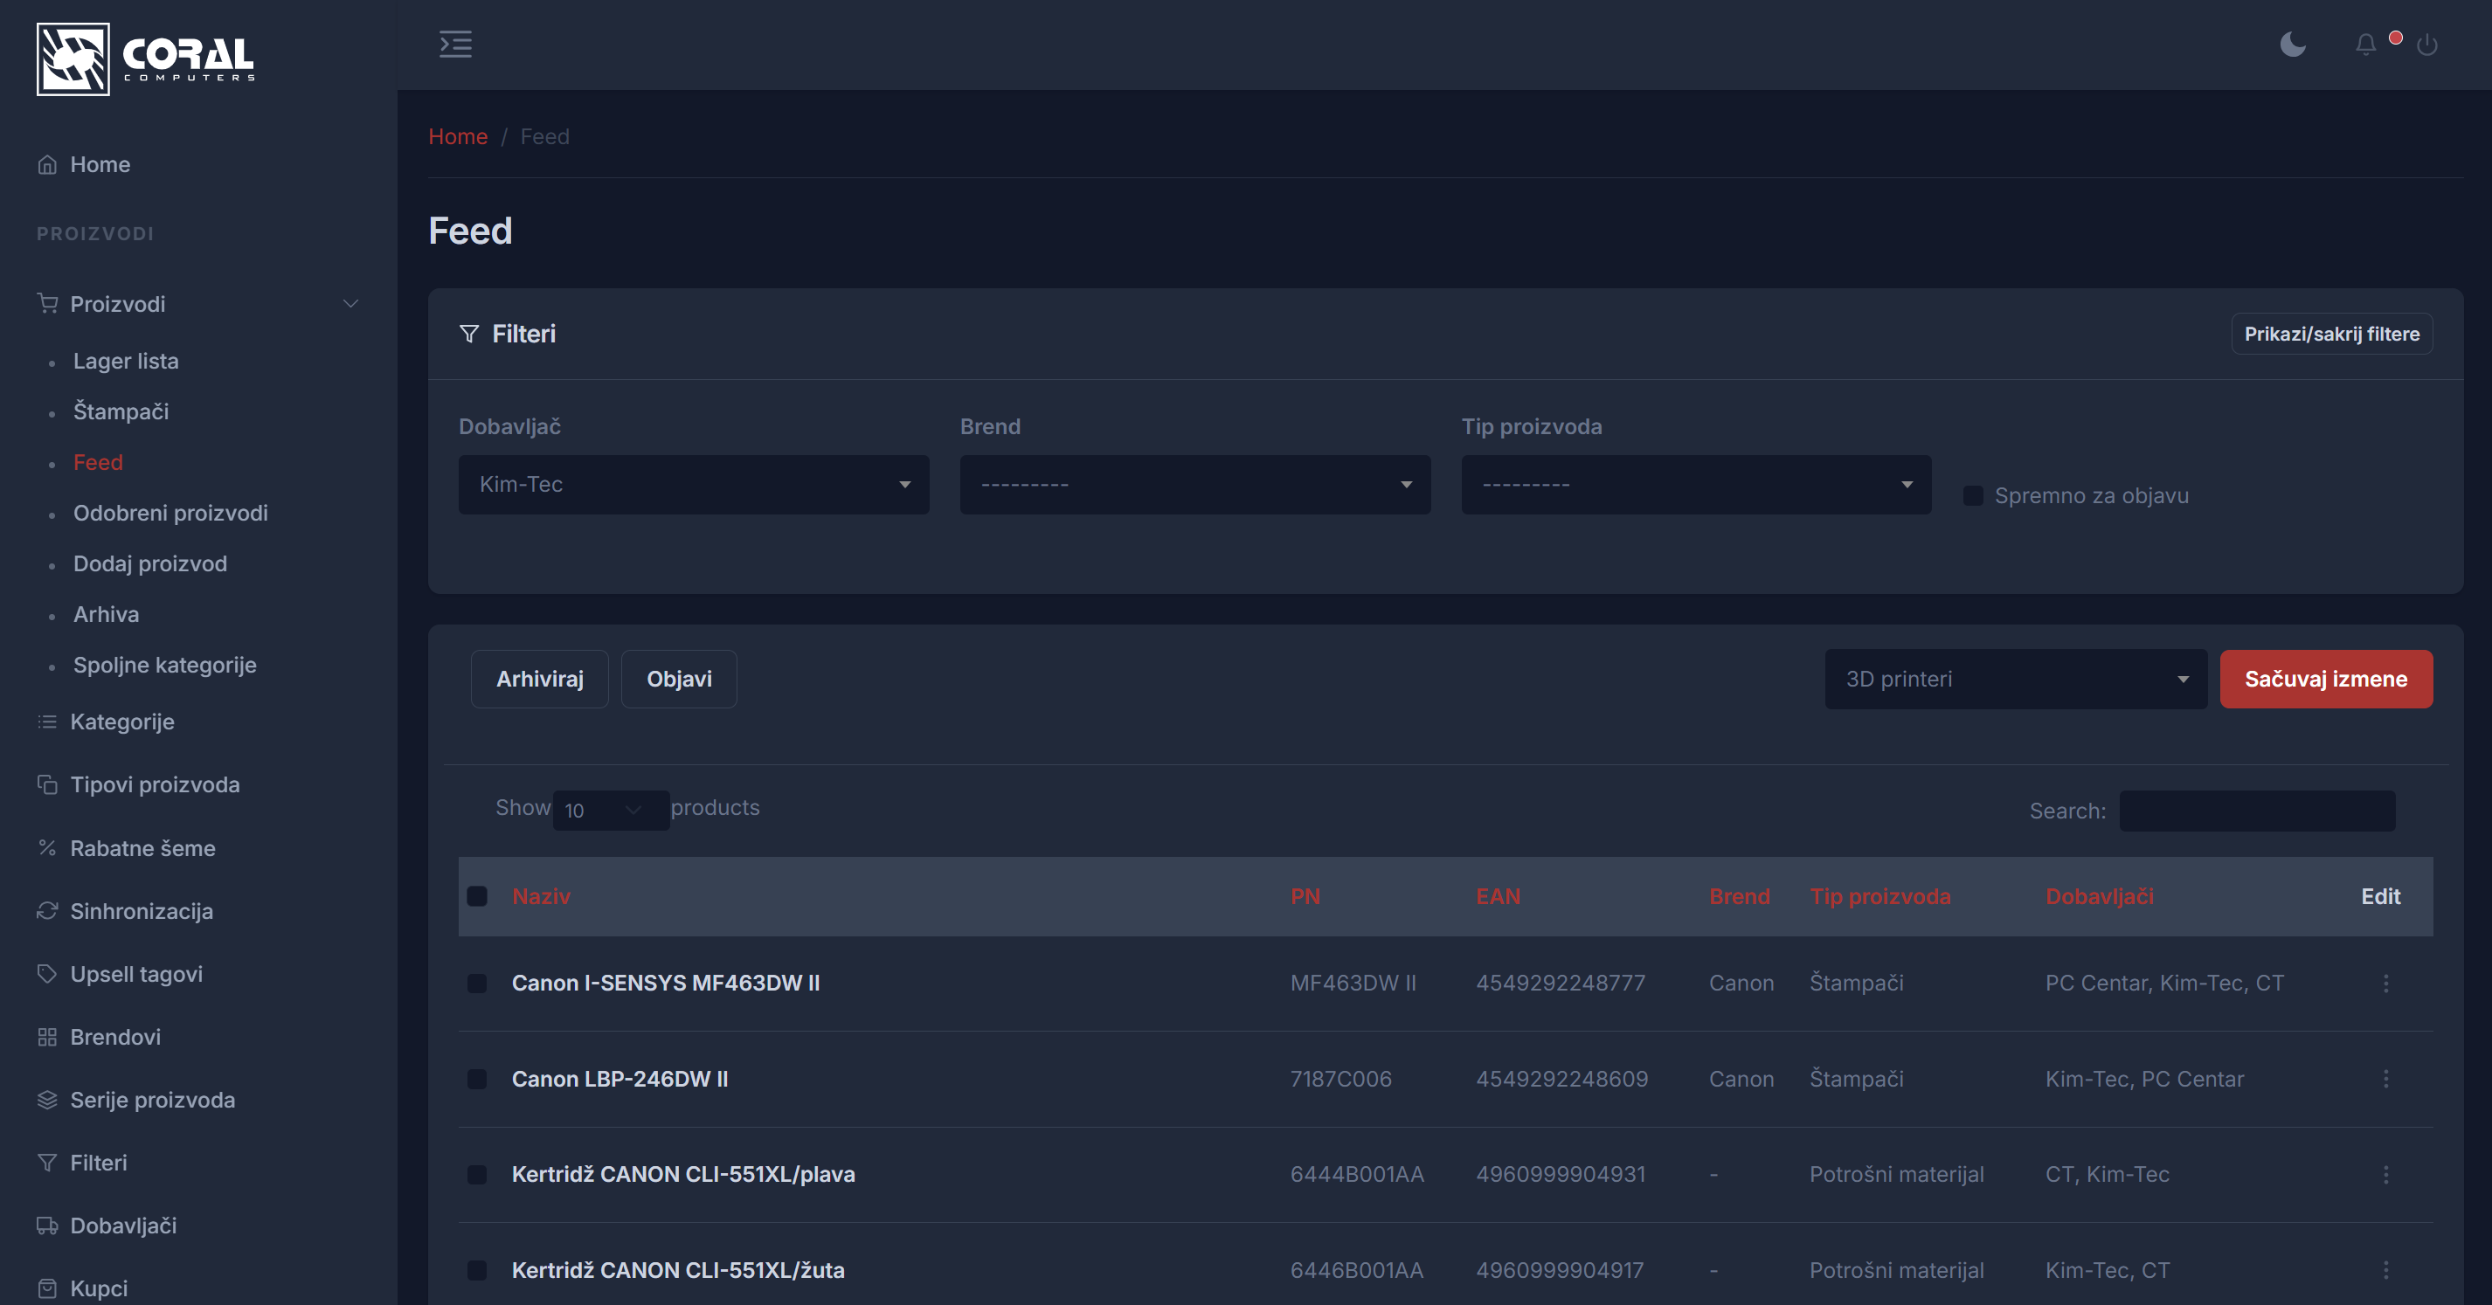
Task: Select Lager lista from the sidebar
Action: [x=125, y=361]
